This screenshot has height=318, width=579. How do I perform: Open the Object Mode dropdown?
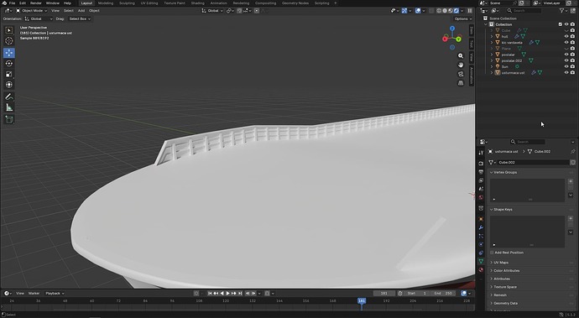click(31, 11)
